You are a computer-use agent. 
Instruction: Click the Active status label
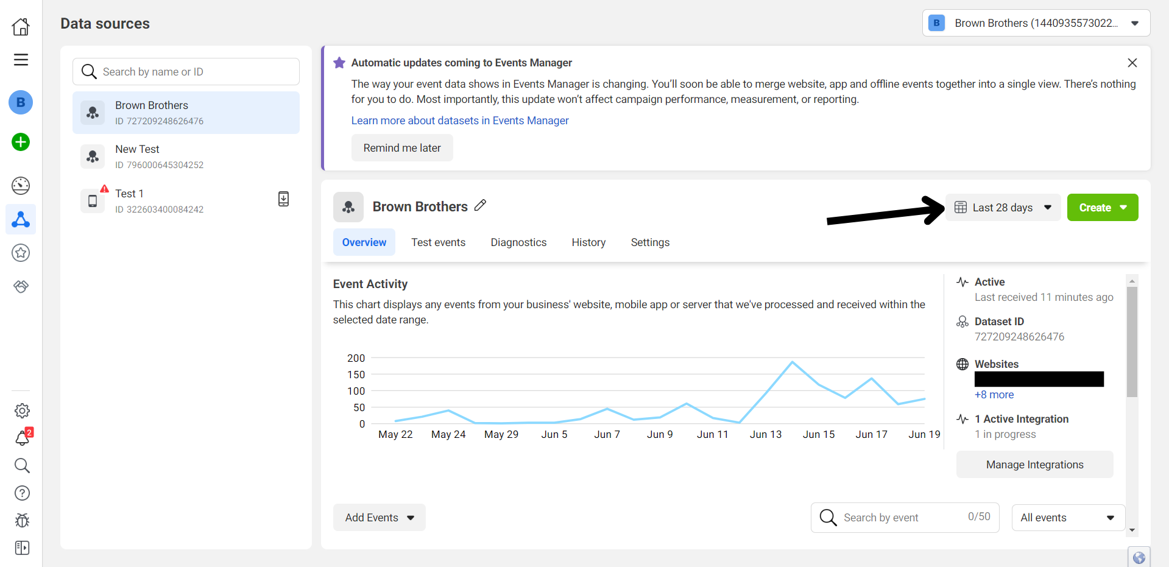click(x=990, y=282)
